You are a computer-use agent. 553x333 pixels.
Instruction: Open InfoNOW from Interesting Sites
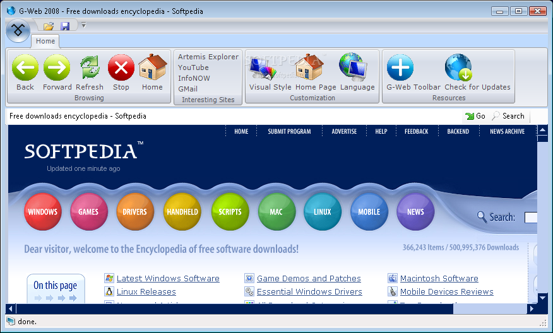tap(194, 78)
